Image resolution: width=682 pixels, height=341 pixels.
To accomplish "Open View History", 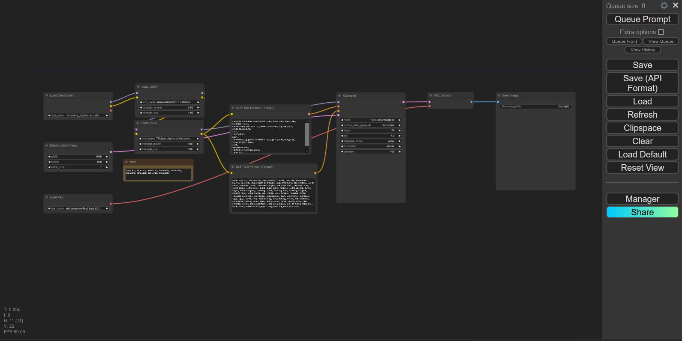I will pyautogui.click(x=643, y=50).
